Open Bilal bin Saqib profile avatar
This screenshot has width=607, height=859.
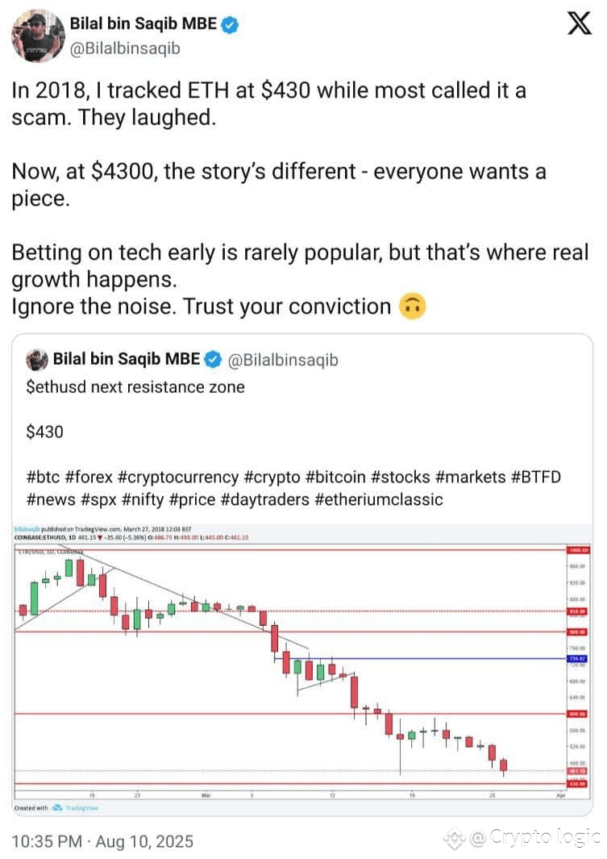click(x=38, y=36)
